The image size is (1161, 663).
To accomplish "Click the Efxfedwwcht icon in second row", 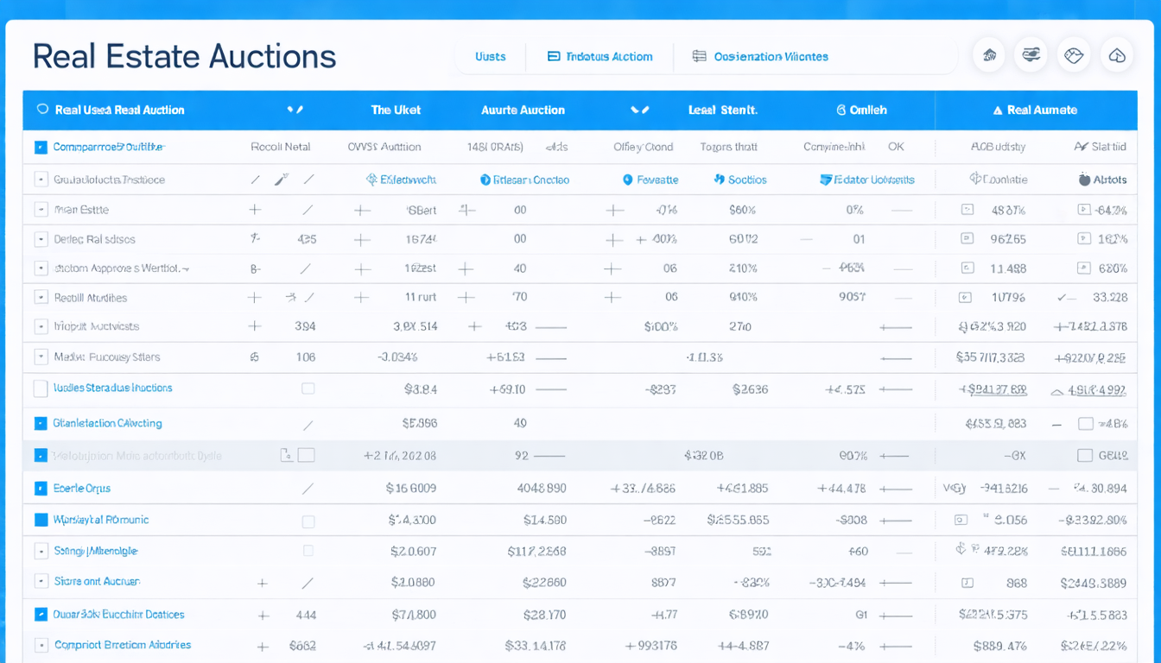I will 372,180.
